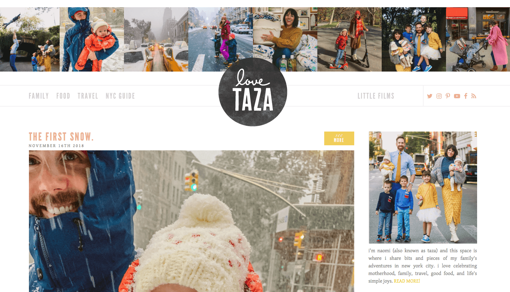
Task: Open the Food menu item
Action: point(63,96)
